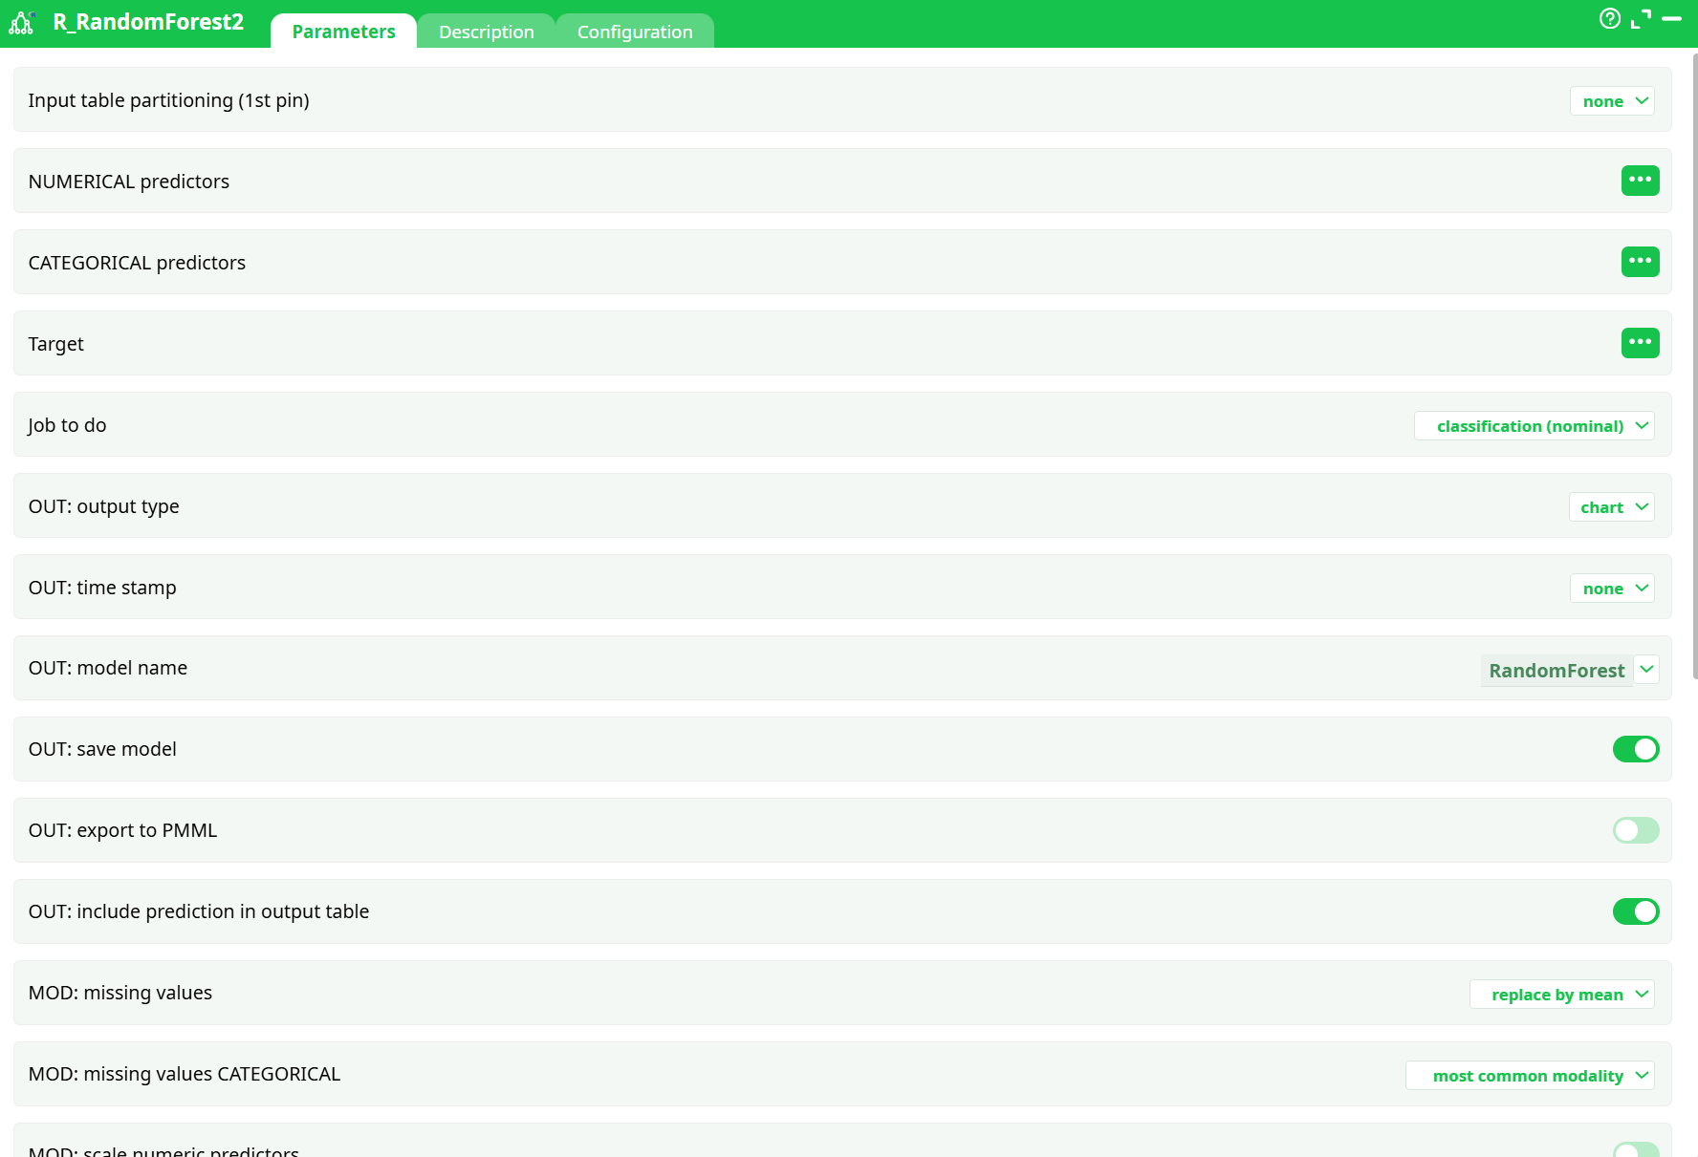Turn off include prediction in output table

click(1636, 911)
